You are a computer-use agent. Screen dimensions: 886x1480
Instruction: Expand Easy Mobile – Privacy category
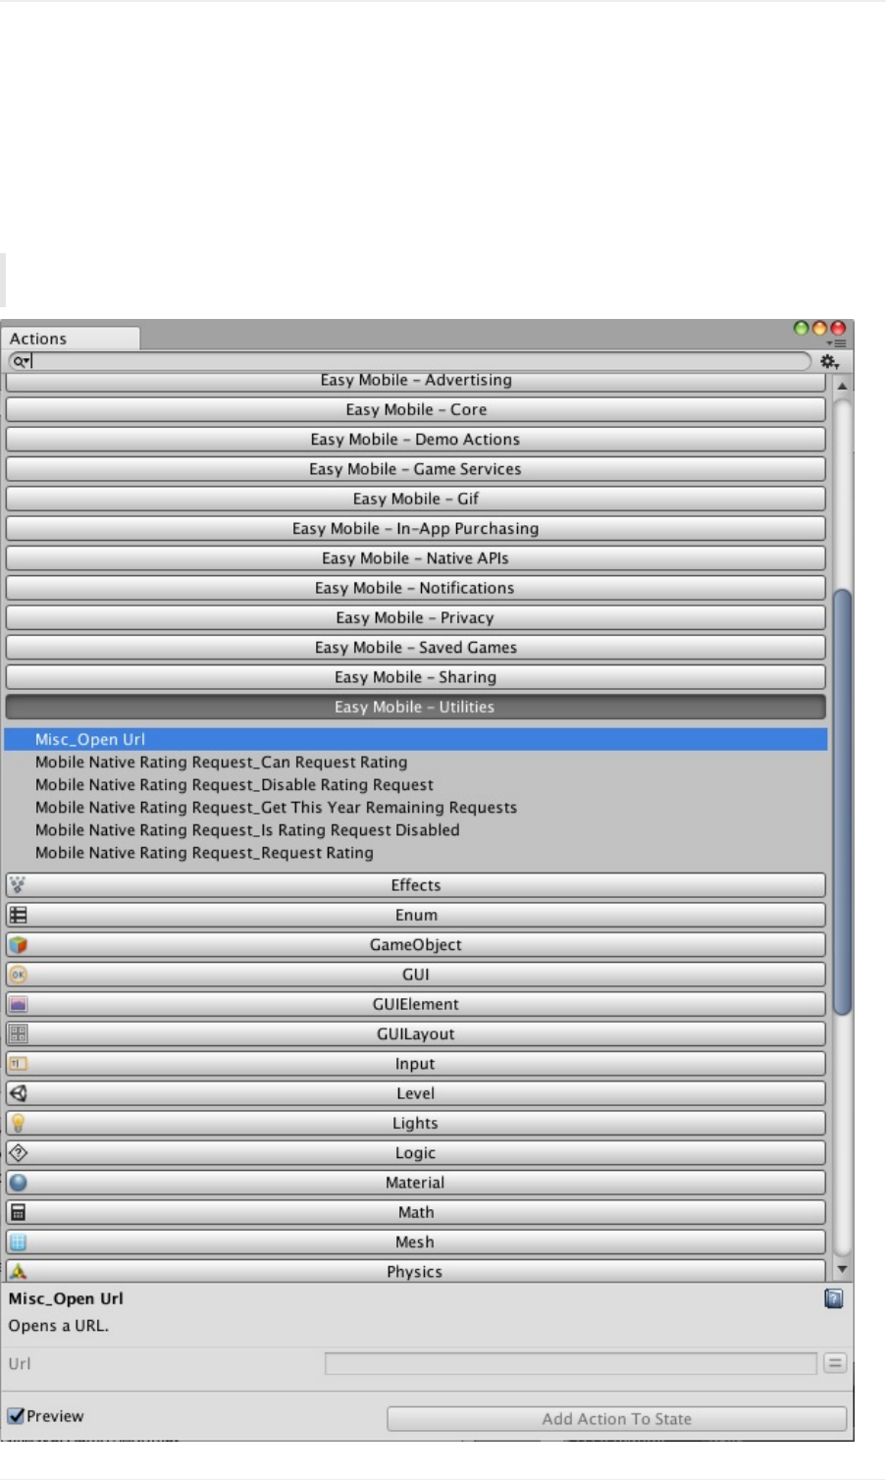click(416, 618)
